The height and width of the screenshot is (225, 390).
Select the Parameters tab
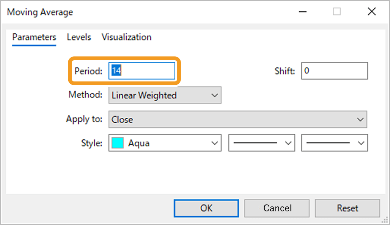pyautogui.click(x=34, y=37)
